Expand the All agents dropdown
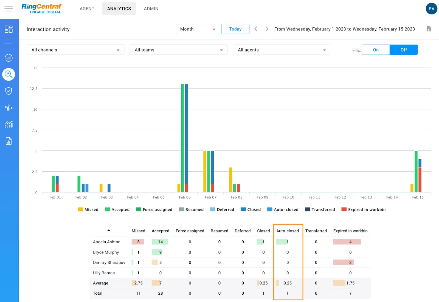439x302 pixels. click(282, 50)
